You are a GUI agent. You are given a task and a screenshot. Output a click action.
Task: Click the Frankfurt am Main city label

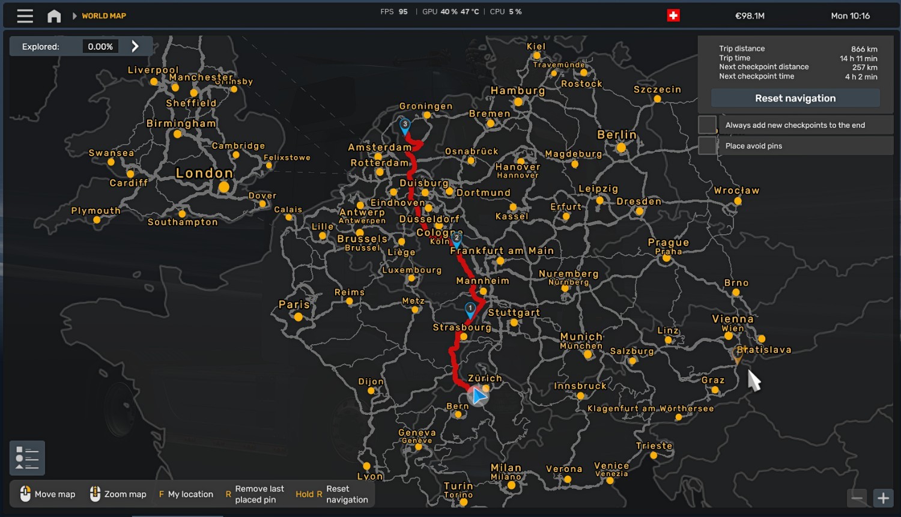[x=502, y=250]
